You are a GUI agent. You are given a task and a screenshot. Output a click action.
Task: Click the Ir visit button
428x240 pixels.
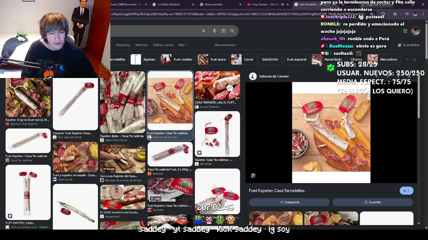406,191
